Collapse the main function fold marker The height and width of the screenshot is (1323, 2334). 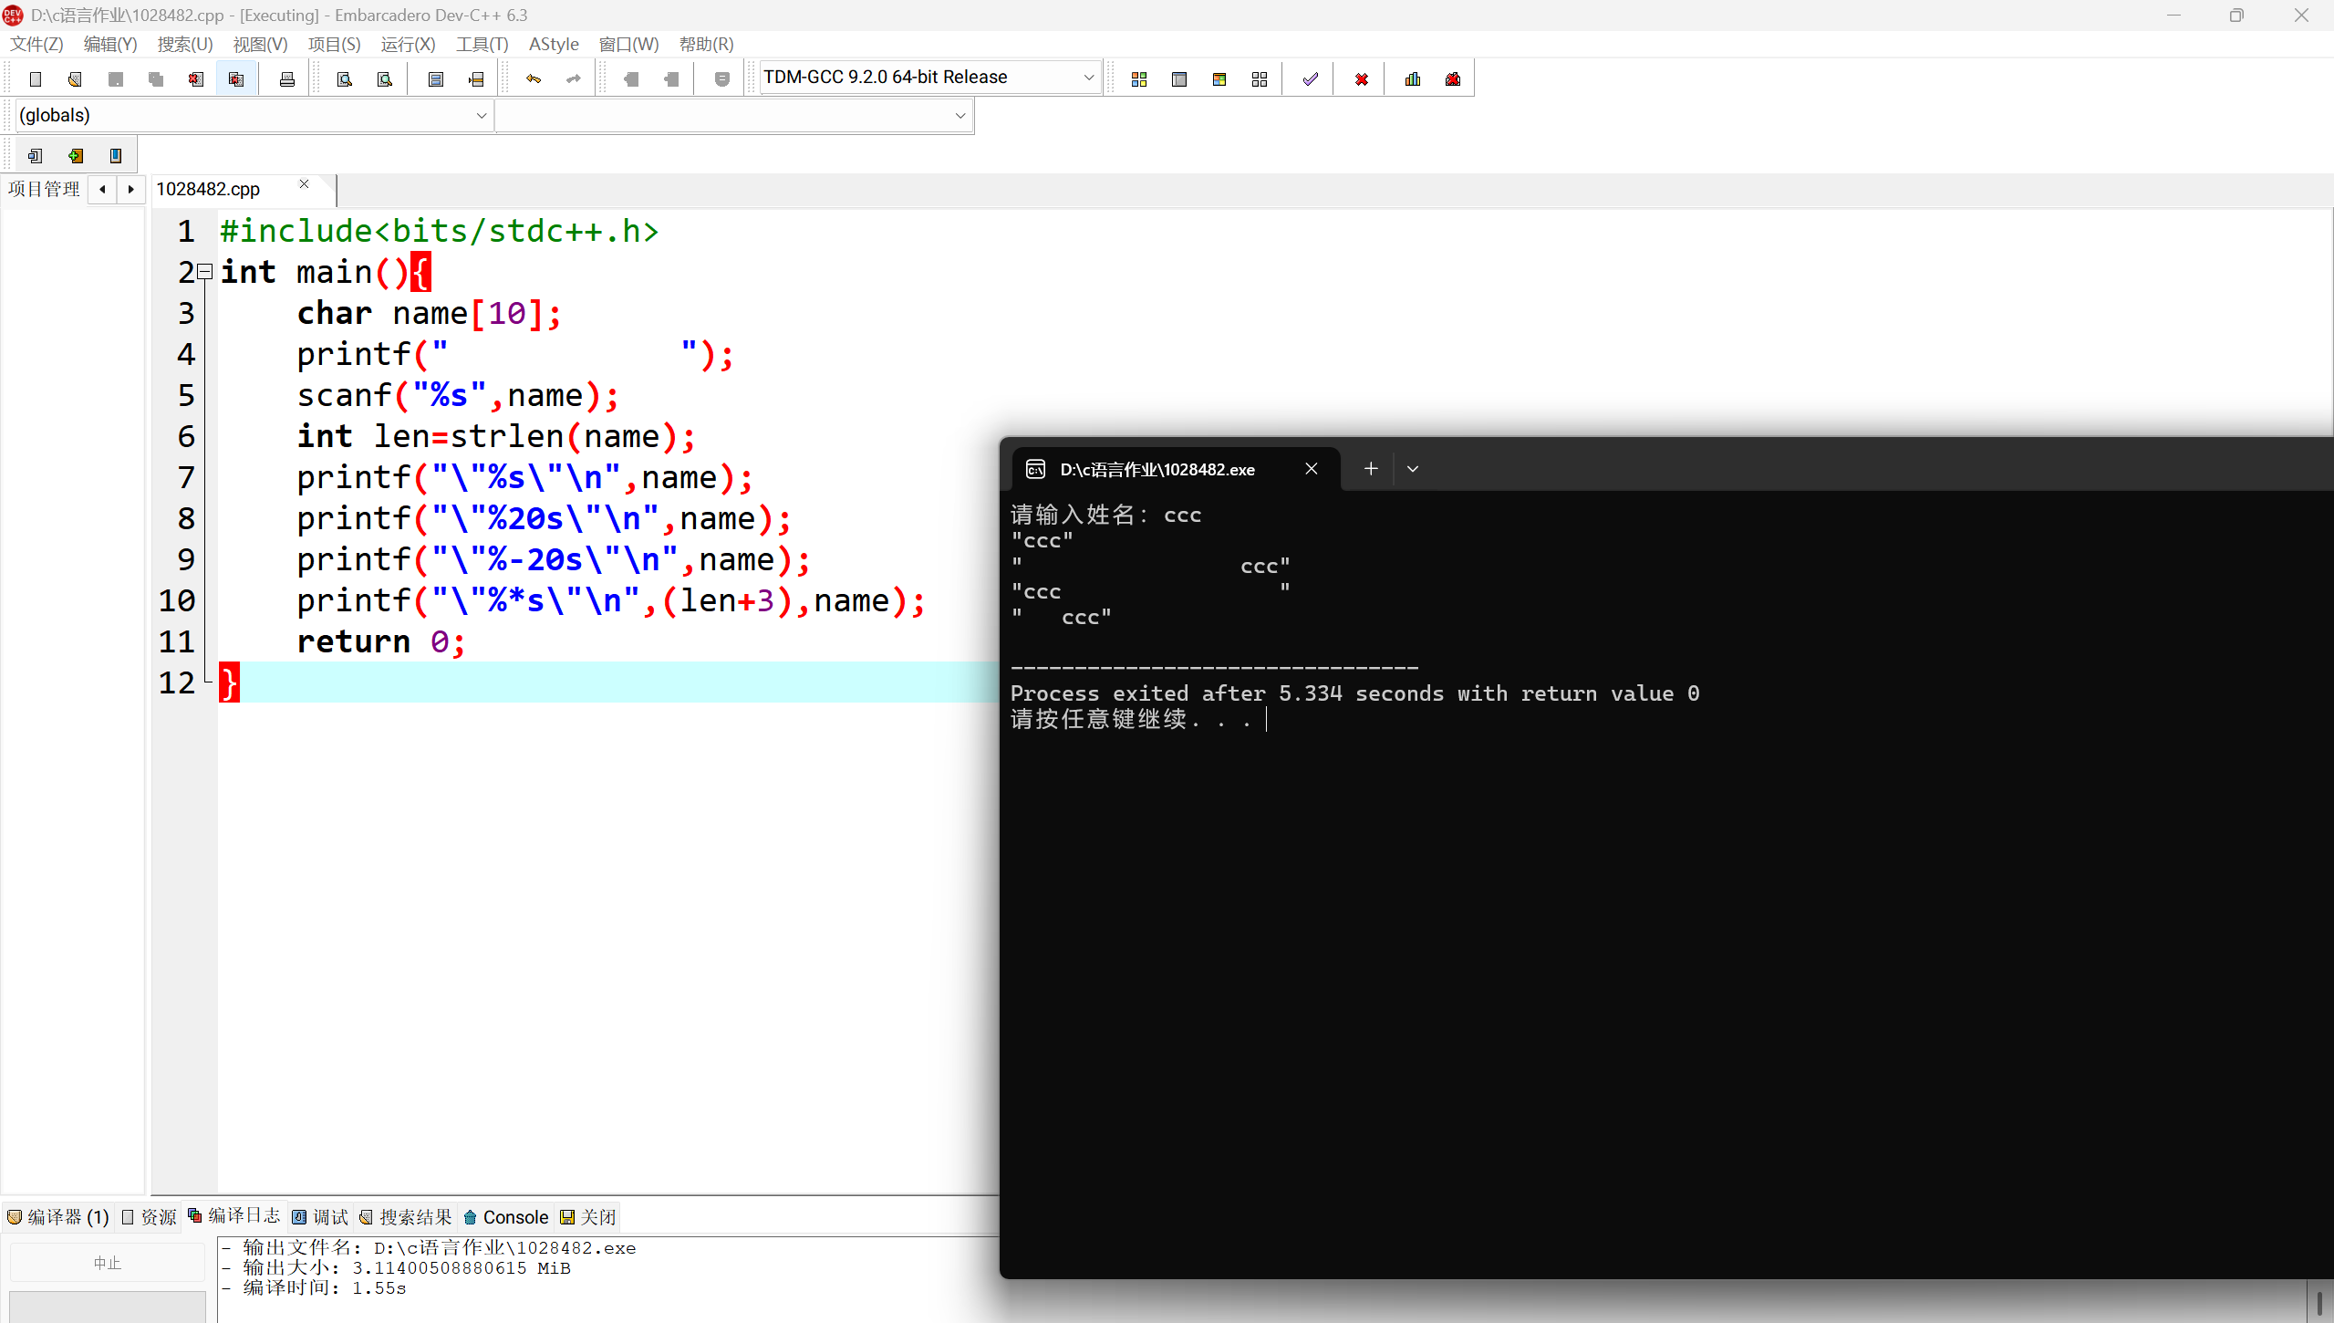coord(205,271)
